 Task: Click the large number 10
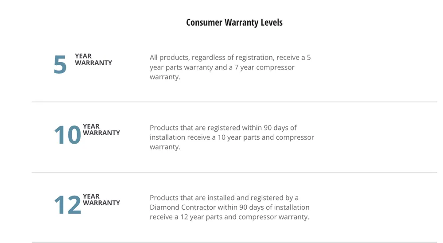pyautogui.click(x=67, y=135)
